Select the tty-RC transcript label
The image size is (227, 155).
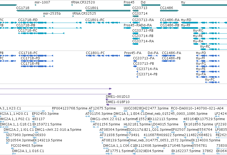tap(205, 47)
